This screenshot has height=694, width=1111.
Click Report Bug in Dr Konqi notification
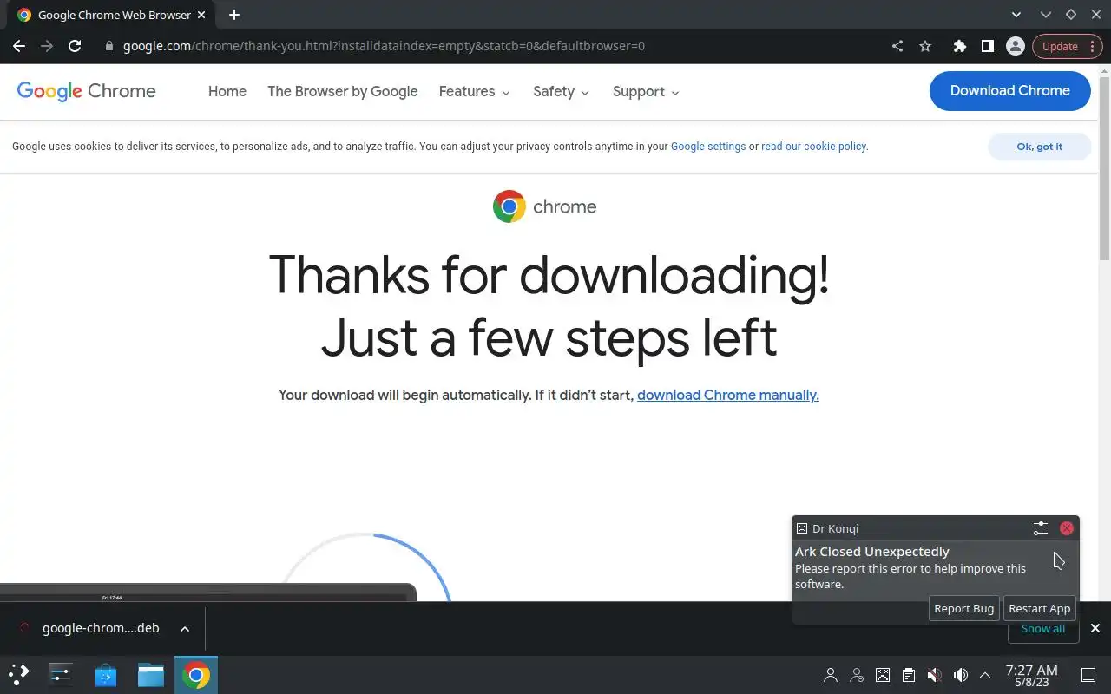tap(963, 608)
